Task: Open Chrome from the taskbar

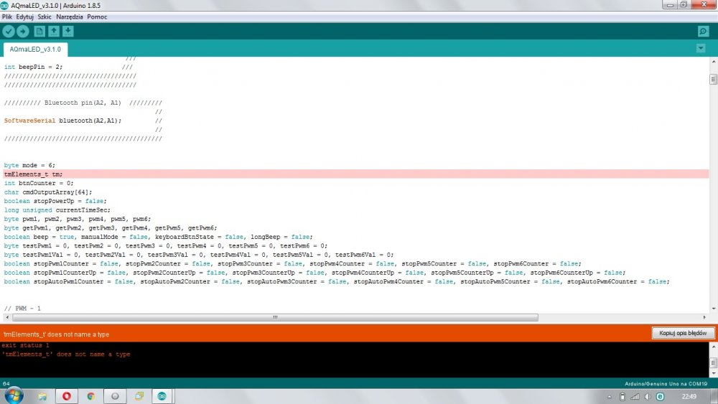Action: pyautogui.click(x=90, y=396)
